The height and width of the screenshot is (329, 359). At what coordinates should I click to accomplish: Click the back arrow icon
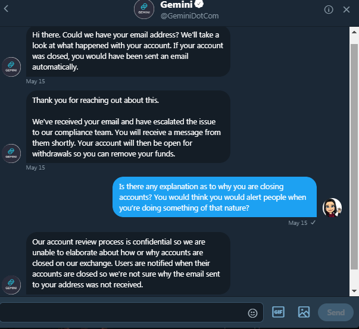[7, 10]
